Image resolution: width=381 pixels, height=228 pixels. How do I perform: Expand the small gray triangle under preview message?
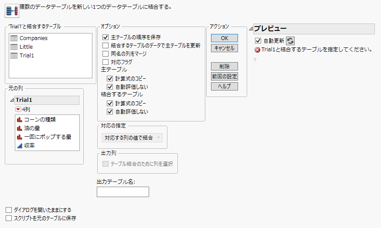tap(255, 60)
